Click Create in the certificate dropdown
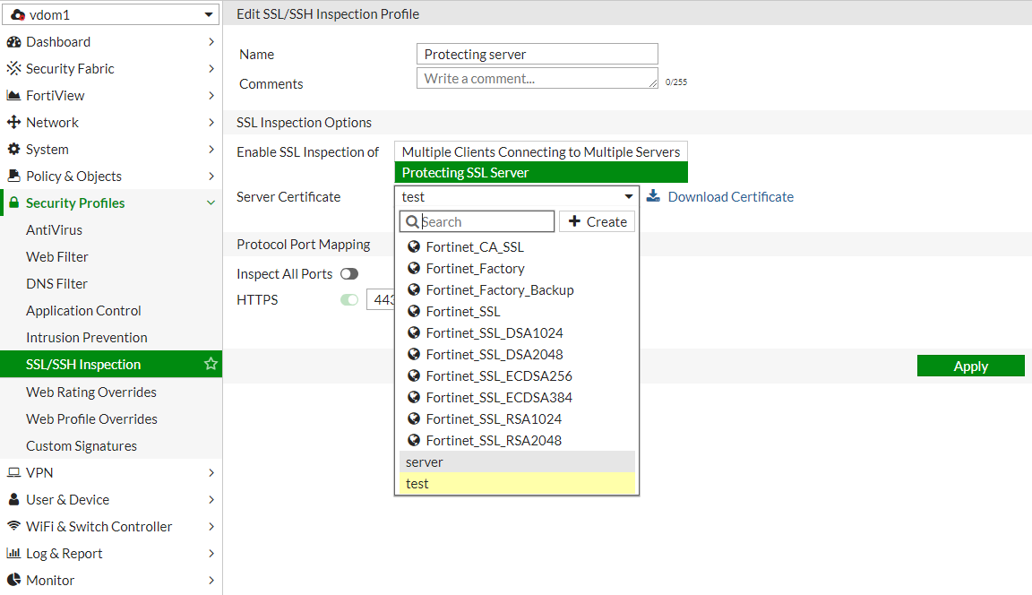 coord(597,221)
